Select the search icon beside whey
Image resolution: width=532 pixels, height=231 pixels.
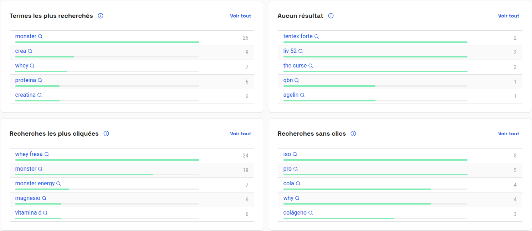pyautogui.click(x=32, y=66)
